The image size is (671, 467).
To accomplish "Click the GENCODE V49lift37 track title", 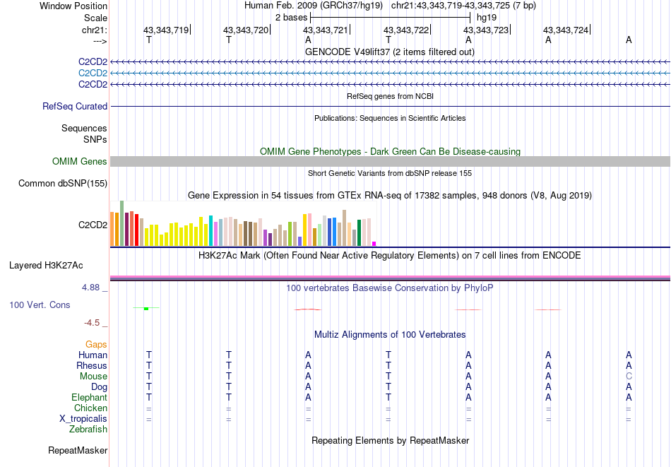I will pyautogui.click(x=389, y=52).
